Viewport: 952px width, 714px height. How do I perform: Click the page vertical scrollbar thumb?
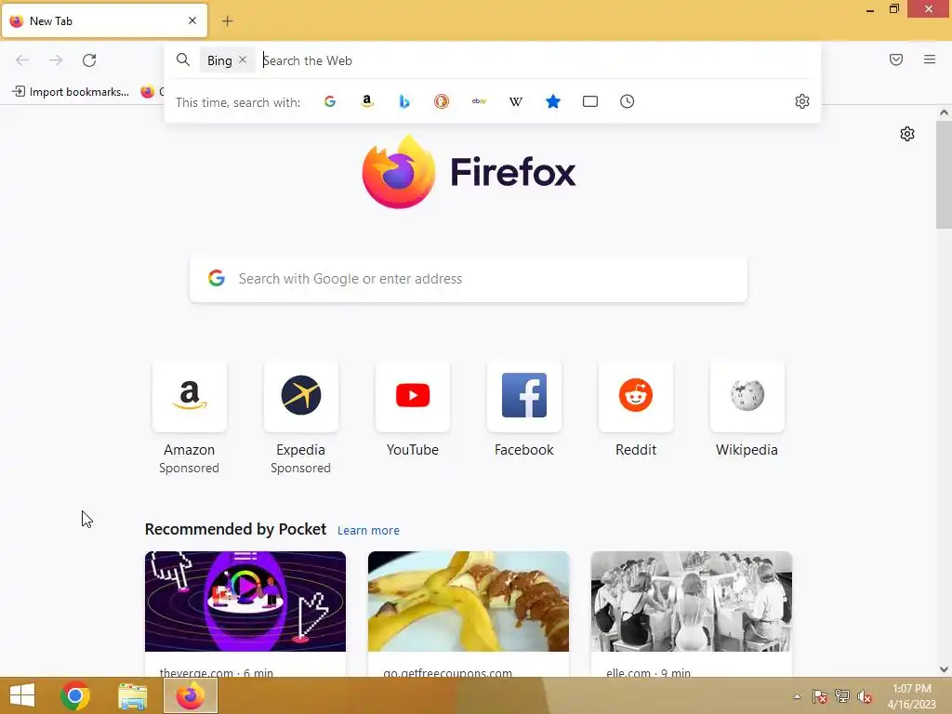point(944,175)
